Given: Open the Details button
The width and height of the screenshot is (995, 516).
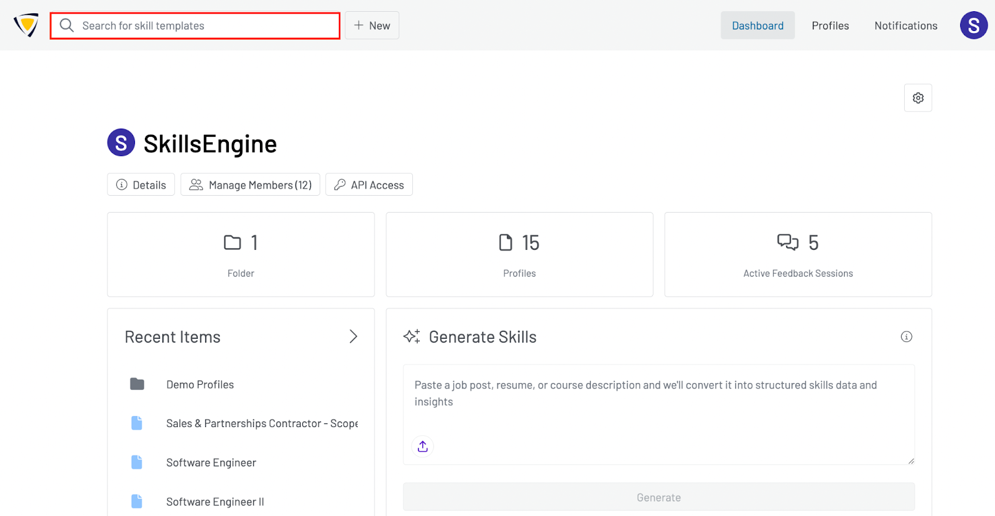Looking at the screenshot, I should pos(141,185).
